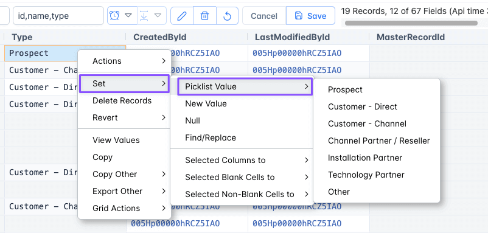Click the undo revert icon

(227, 16)
